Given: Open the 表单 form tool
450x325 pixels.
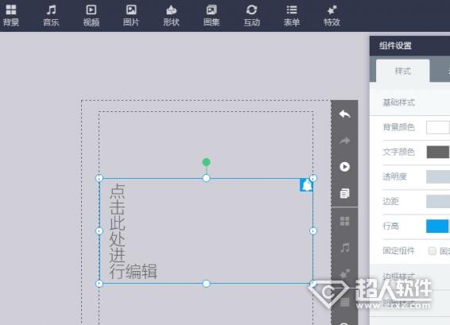Looking at the screenshot, I should coord(292,15).
